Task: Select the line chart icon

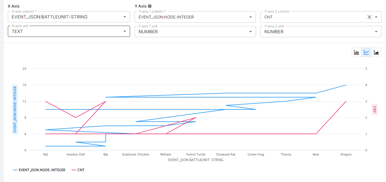Action: point(366,52)
